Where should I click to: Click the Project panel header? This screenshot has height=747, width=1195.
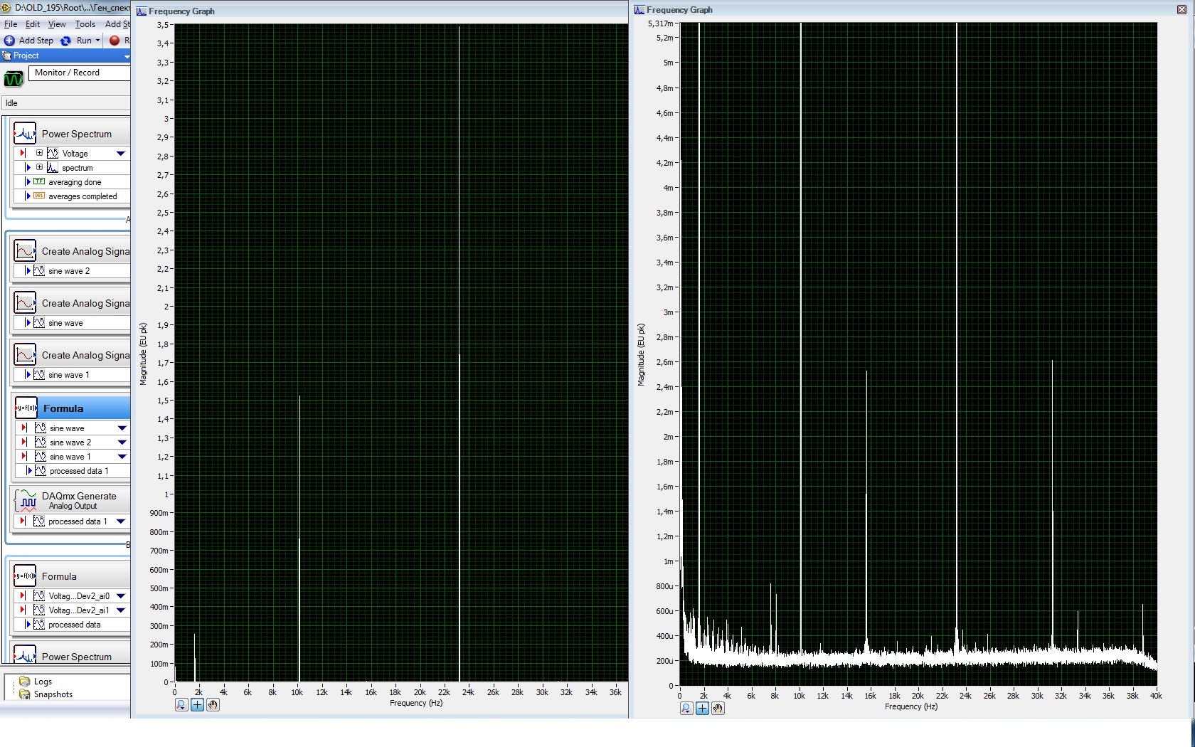[65, 56]
